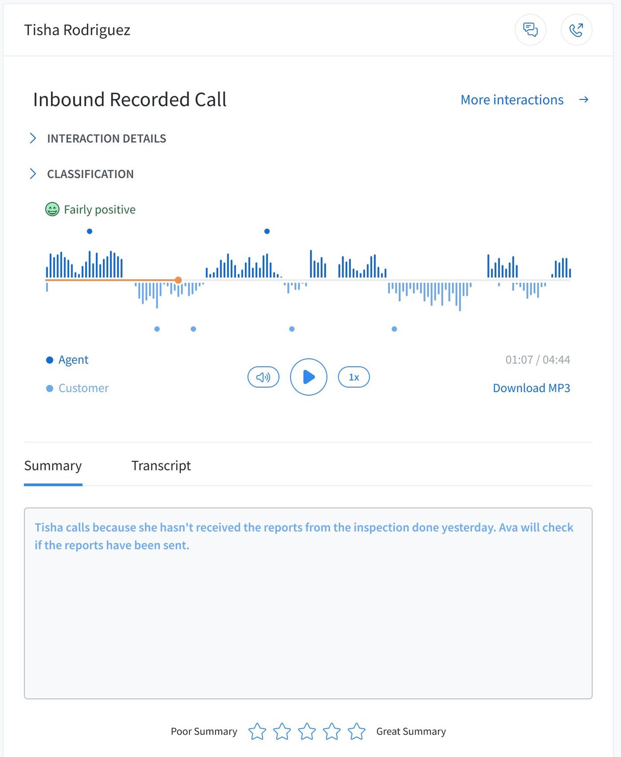This screenshot has width=621, height=757.
Task: Switch to the Transcript tab
Action: point(161,466)
